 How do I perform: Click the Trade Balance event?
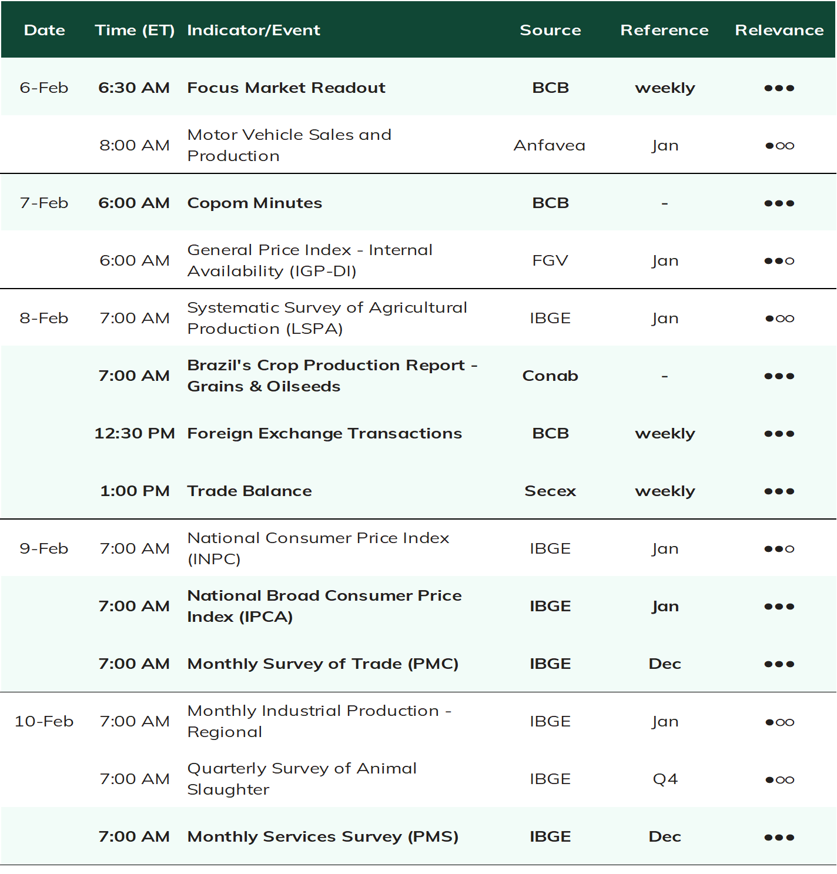[249, 491]
